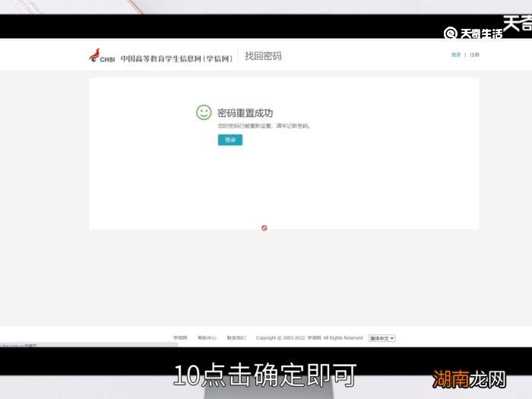Viewport: 532px width, 399px height.
Task: Open the 注册 link in the top right header
Action: tap(474, 55)
